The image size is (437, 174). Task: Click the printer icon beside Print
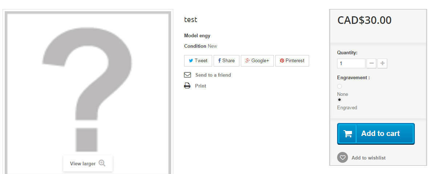coord(187,86)
